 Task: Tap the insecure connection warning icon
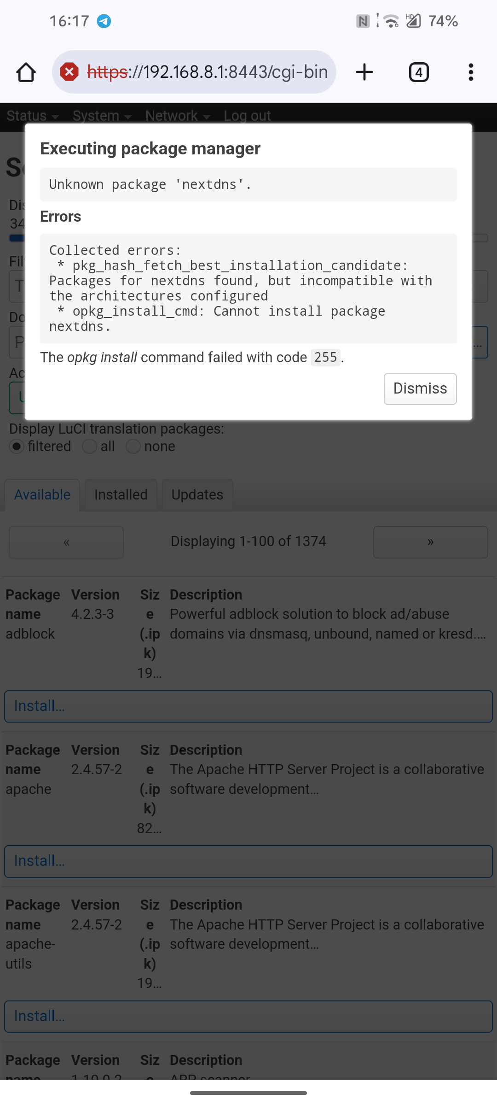coord(69,72)
